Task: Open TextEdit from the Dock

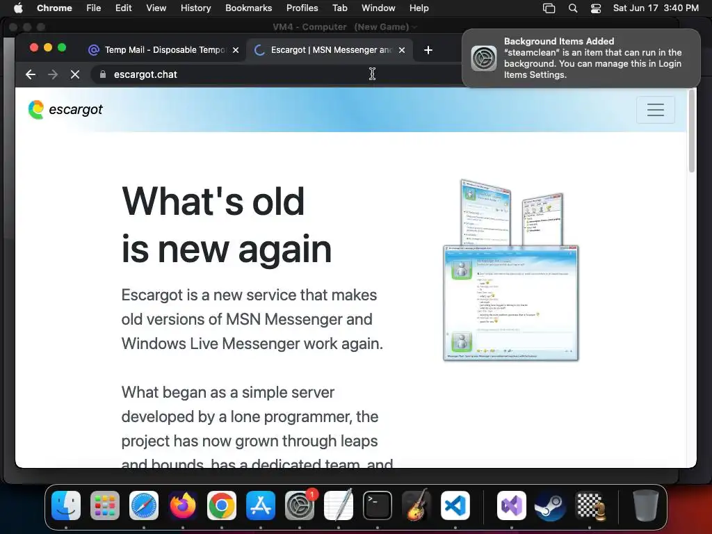Action: (339, 505)
